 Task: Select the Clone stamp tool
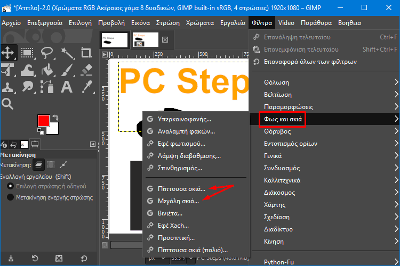pos(7,87)
